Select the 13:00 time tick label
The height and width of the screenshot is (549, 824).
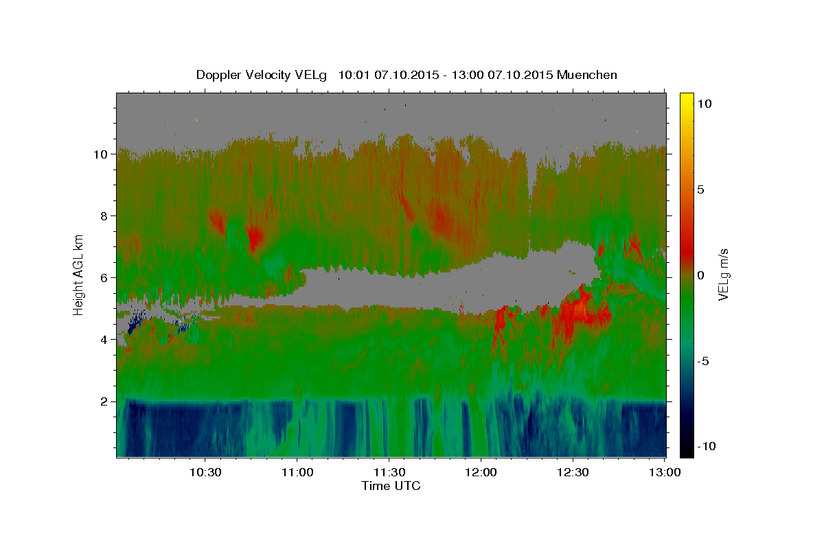[x=665, y=472]
